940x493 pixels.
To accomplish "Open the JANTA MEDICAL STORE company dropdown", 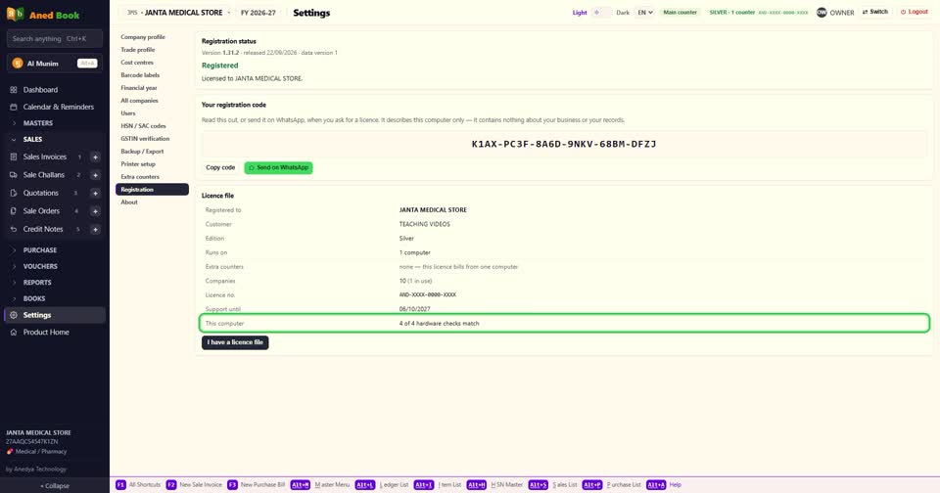I will [178, 13].
